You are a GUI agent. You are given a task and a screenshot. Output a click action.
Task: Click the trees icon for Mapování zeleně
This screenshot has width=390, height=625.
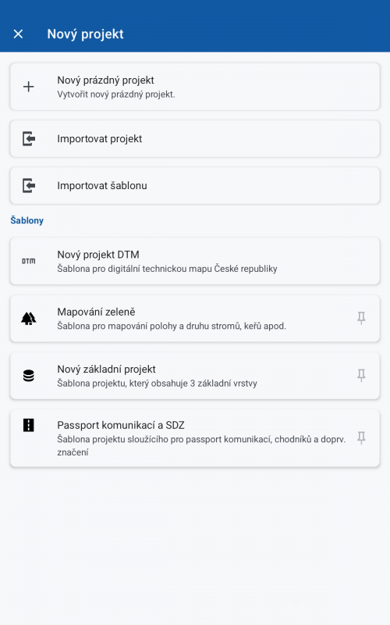(x=29, y=319)
